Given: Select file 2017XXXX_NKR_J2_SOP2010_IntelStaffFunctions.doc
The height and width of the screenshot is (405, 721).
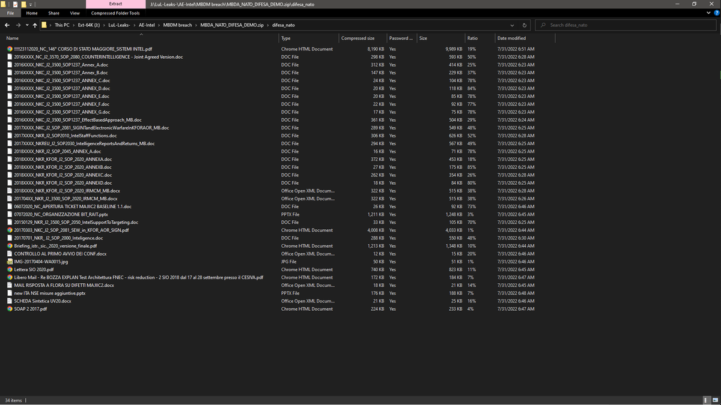Looking at the screenshot, I should pyautogui.click(x=65, y=136).
